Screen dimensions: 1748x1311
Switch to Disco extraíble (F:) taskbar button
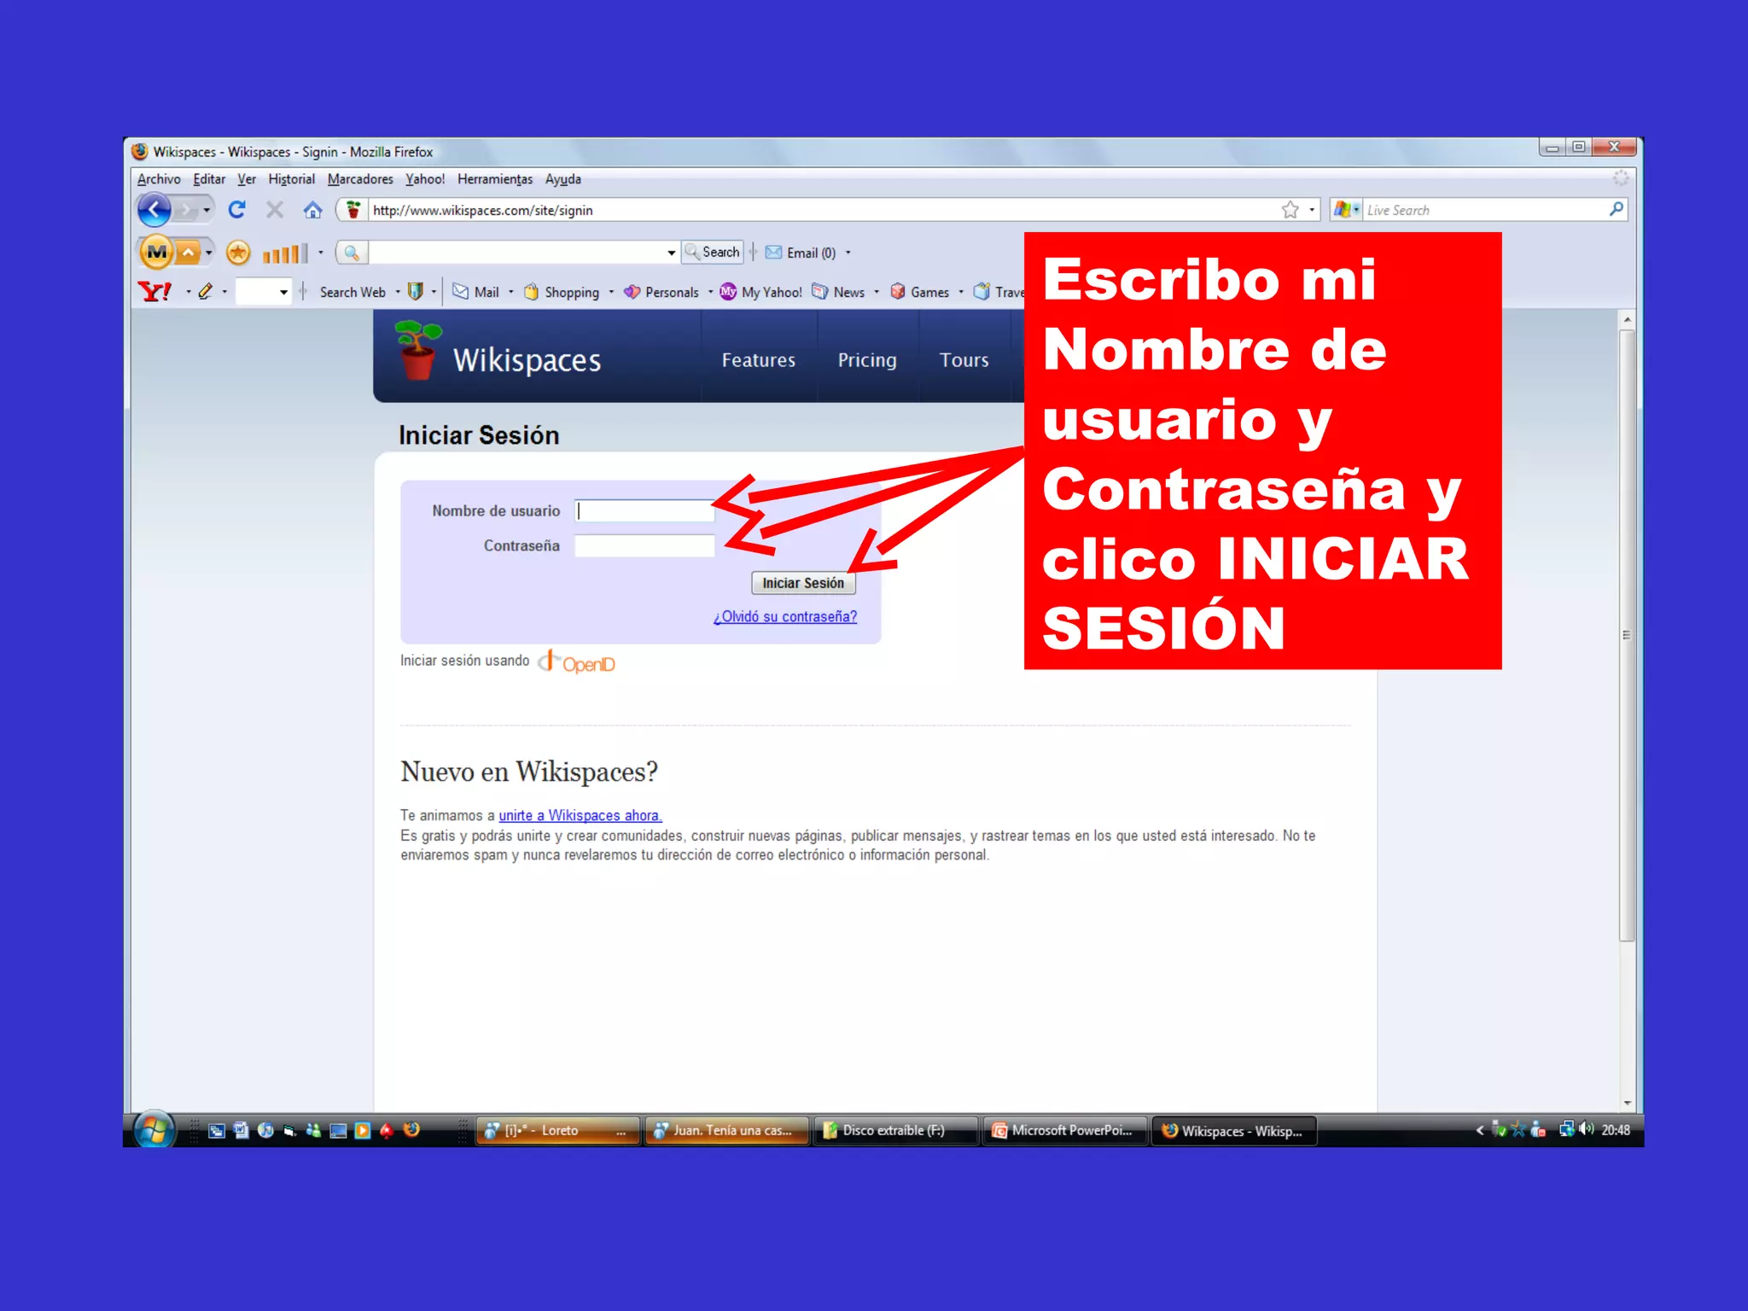point(894,1130)
